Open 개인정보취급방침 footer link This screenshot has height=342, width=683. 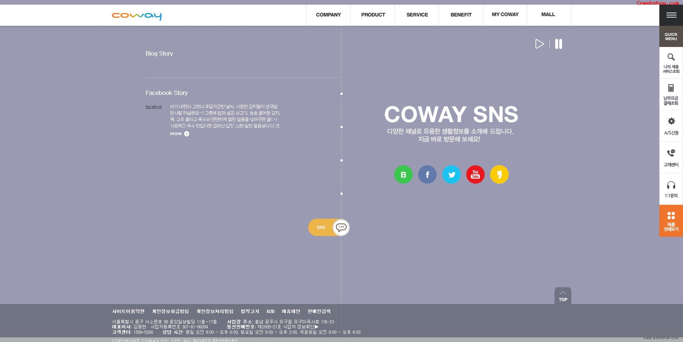pos(170,311)
